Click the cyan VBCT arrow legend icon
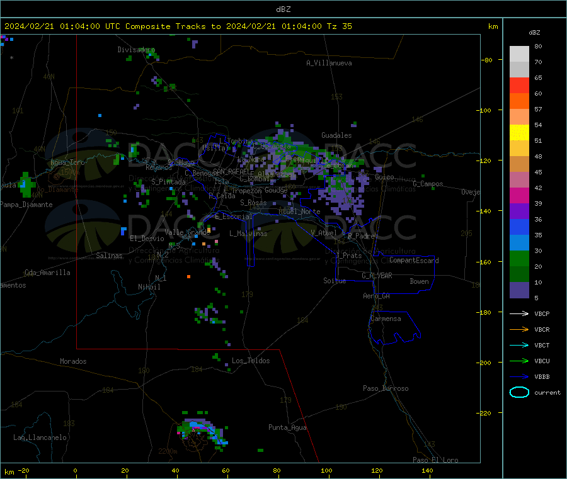 pyautogui.click(x=519, y=346)
